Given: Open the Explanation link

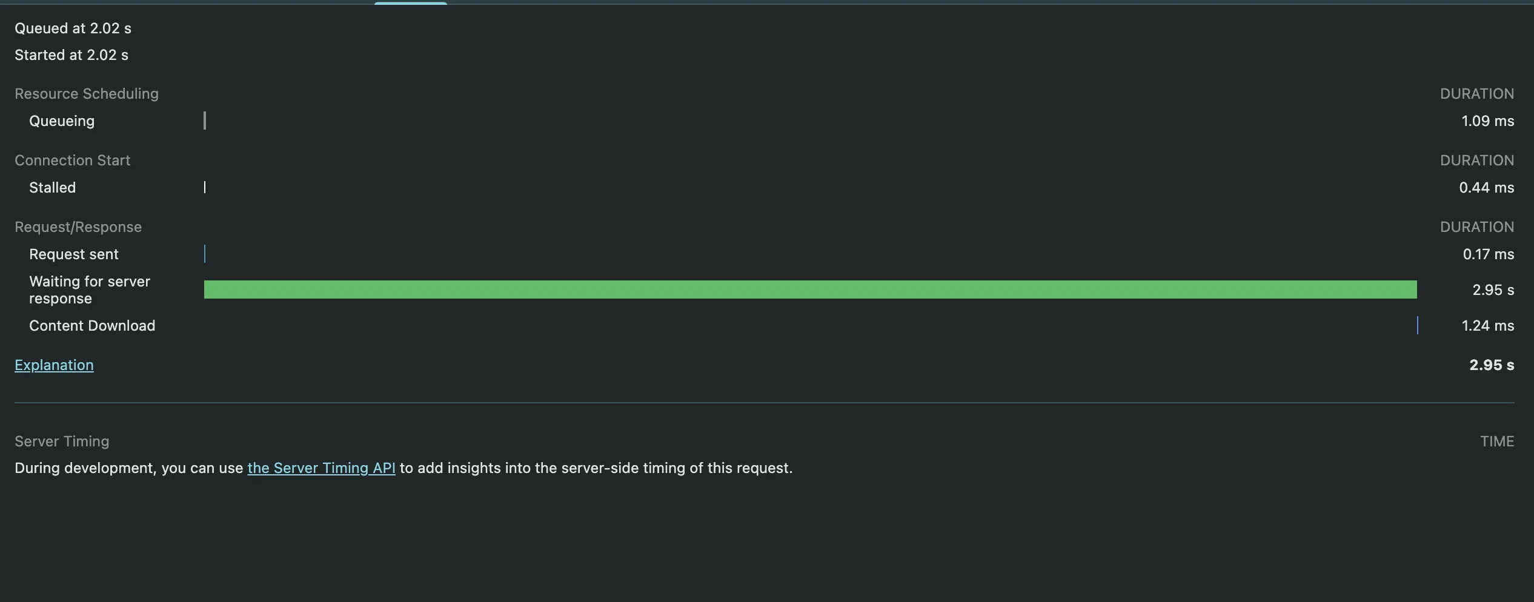Looking at the screenshot, I should point(54,365).
